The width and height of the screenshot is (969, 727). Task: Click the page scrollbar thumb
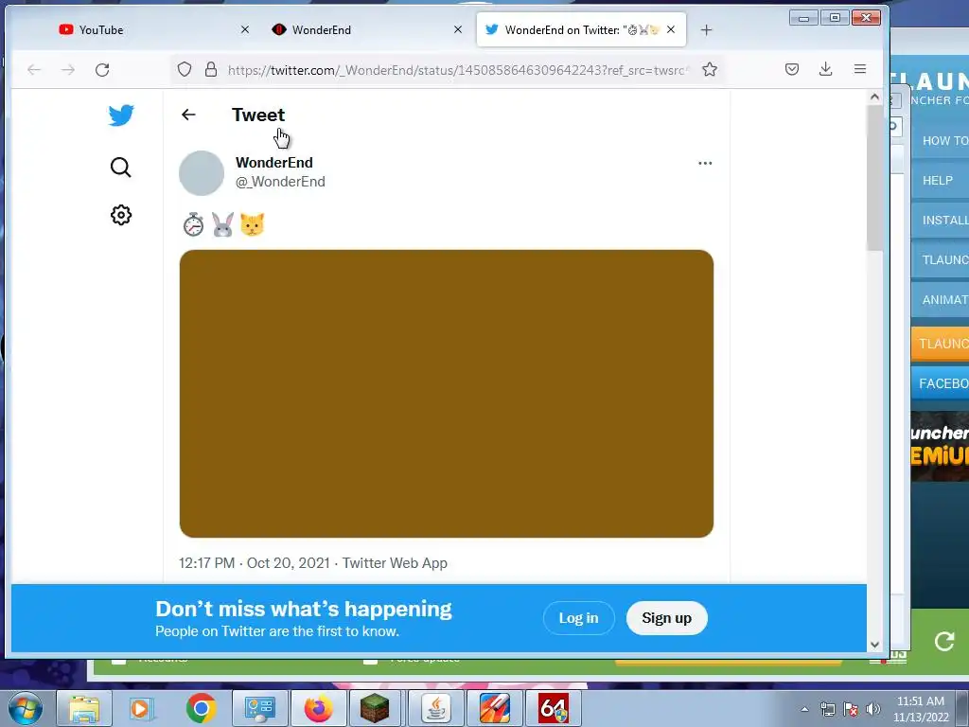click(x=874, y=178)
